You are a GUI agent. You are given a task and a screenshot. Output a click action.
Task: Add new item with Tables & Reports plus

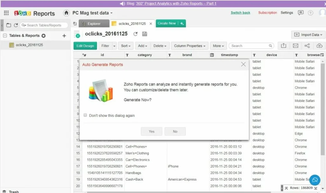tap(64, 36)
